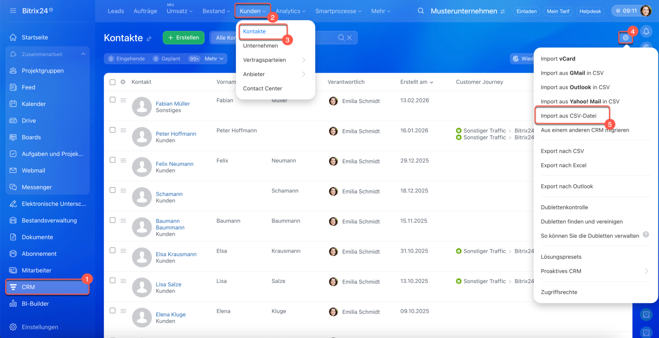Click the gear settings icon above the list

pos(626,38)
